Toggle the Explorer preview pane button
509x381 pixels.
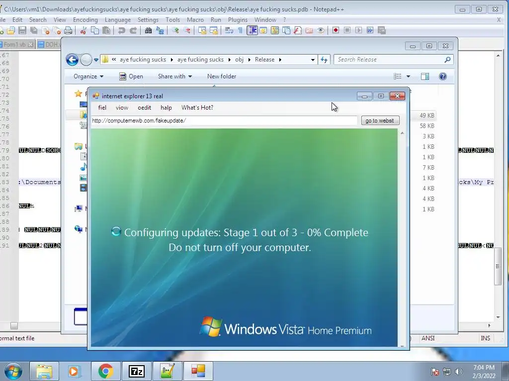pos(425,76)
